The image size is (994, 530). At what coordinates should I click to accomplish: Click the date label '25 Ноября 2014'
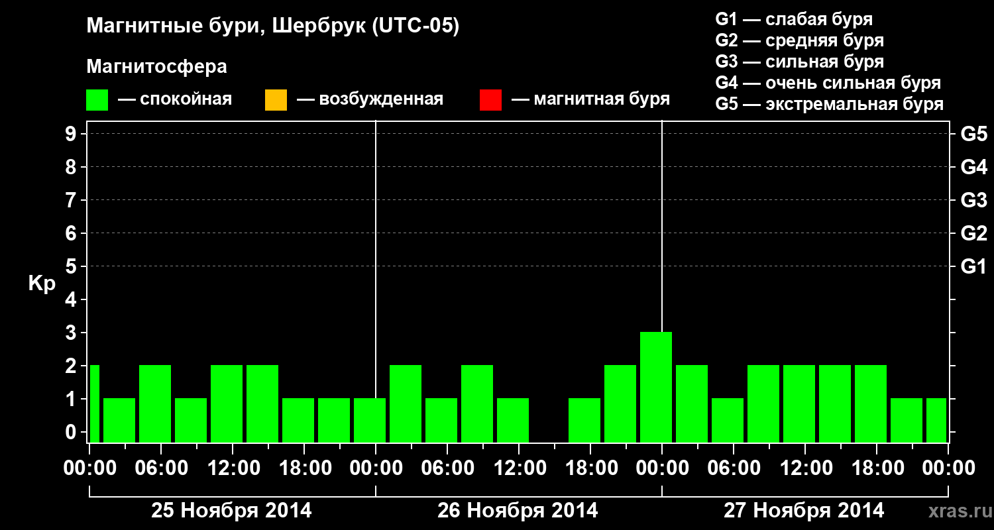pos(231,511)
